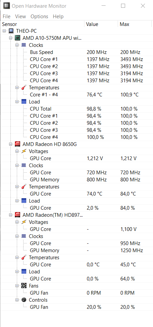Open the File menu
The image size is (153, 327).
pyautogui.click(x=6, y=17)
